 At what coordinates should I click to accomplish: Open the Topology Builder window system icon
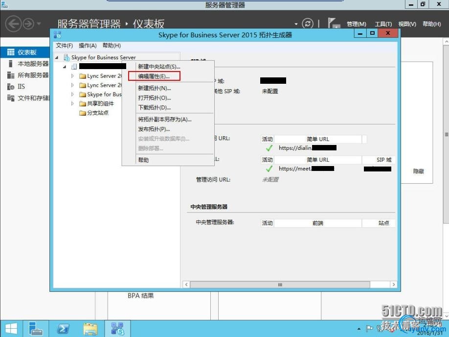[x=57, y=35]
